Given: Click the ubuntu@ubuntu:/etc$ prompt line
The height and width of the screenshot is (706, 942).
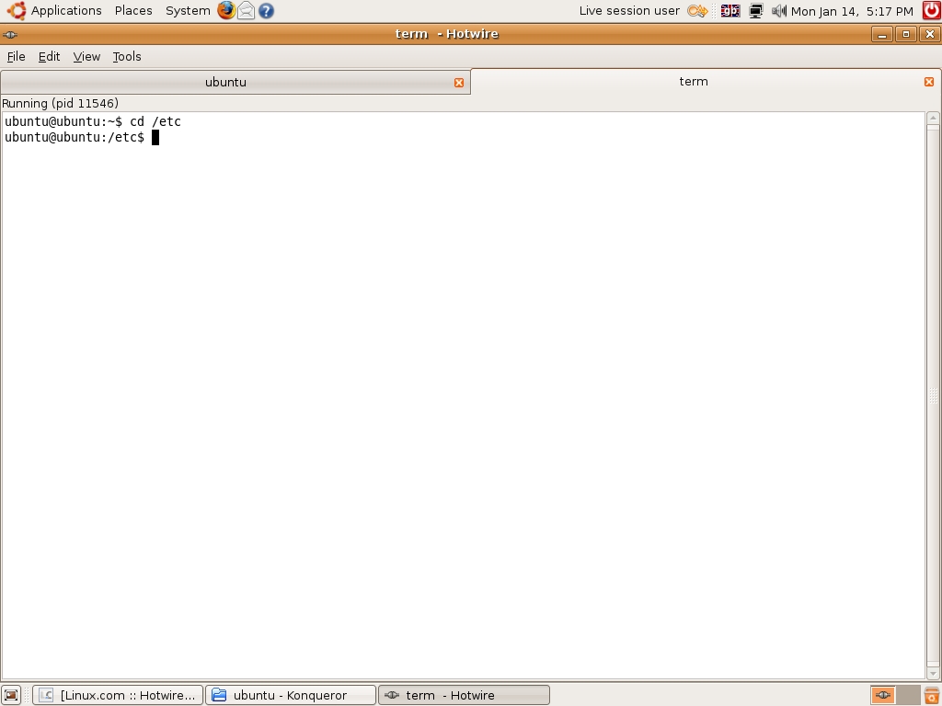Looking at the screenshot, I should click(x=75, y=138).
